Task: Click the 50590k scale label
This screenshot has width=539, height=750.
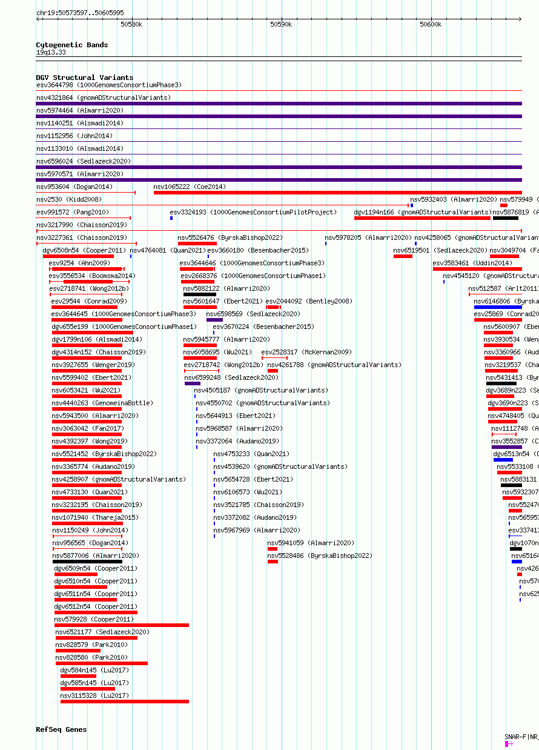Action: (281, 24)
